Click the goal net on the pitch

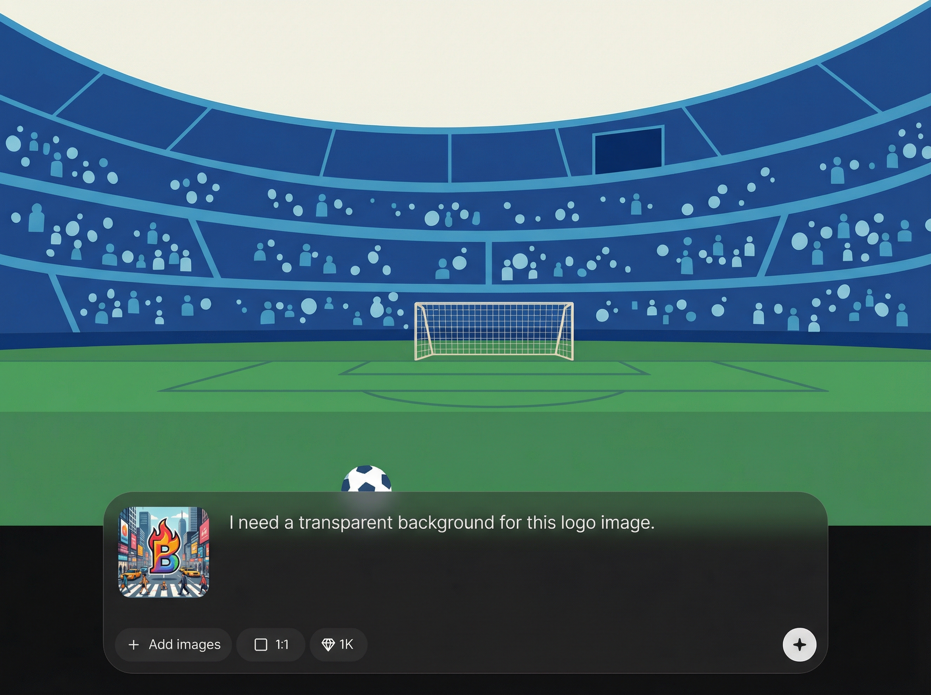pyautogui.click(x=494, y=331)
